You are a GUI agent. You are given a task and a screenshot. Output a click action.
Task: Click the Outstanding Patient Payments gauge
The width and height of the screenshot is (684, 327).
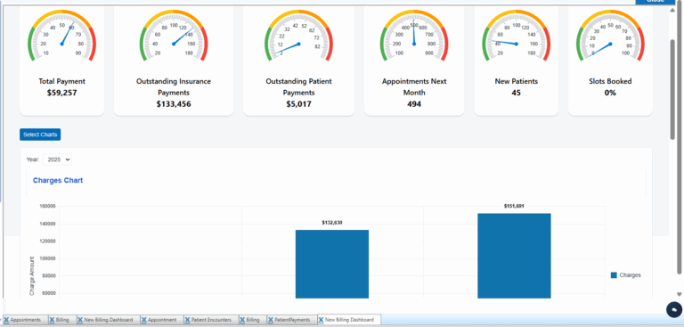(299, 37)
